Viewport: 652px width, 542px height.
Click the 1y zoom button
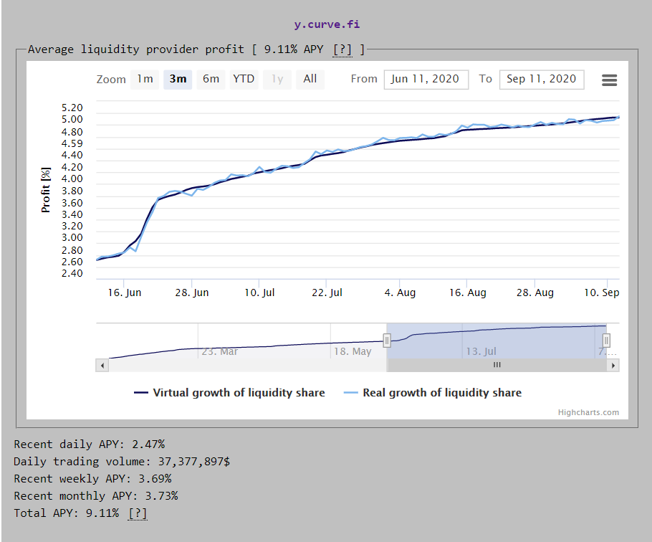[x=277, y=79]
